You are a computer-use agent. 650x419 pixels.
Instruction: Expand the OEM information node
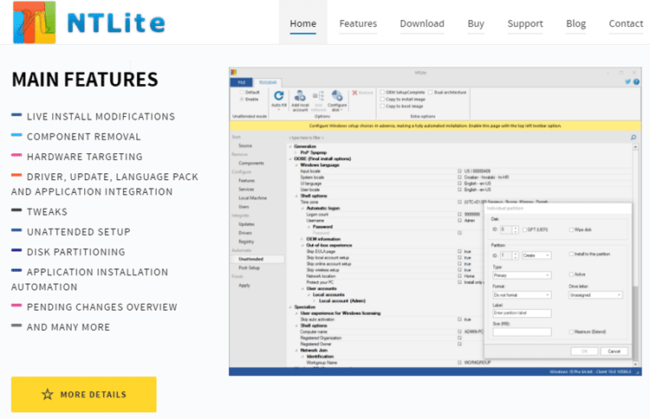coord(302,239)
